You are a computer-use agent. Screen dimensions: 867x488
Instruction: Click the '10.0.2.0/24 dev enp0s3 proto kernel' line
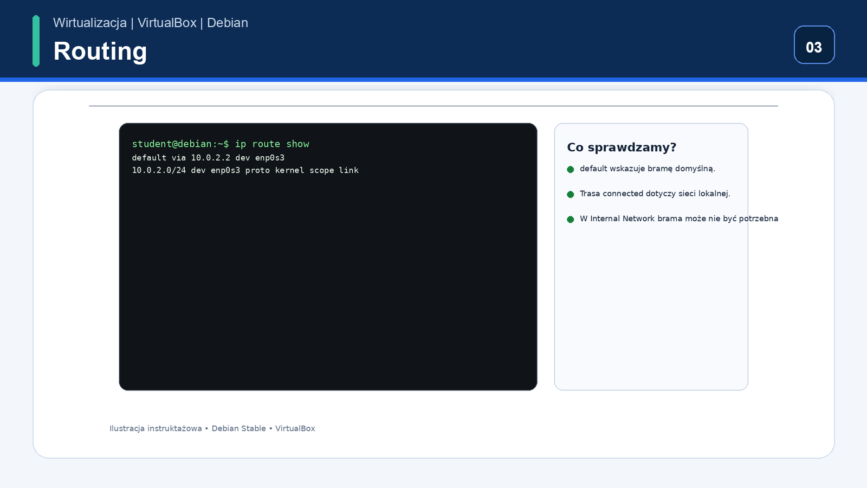coord(245,170)
